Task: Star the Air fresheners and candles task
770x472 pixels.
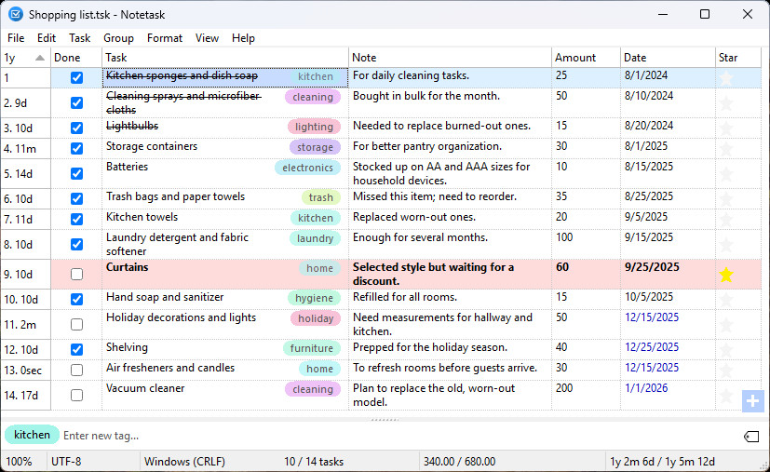Action: (x=726, y=371)
